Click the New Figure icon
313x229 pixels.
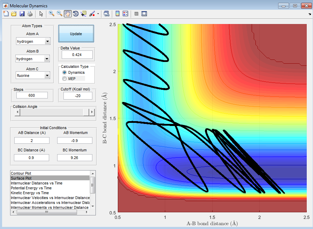tap(6, 14)
